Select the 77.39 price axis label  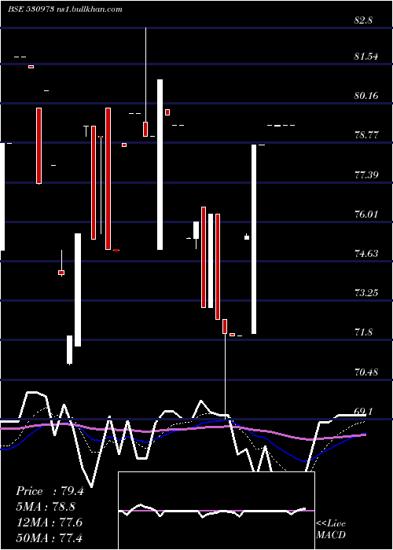click(366, 174)
